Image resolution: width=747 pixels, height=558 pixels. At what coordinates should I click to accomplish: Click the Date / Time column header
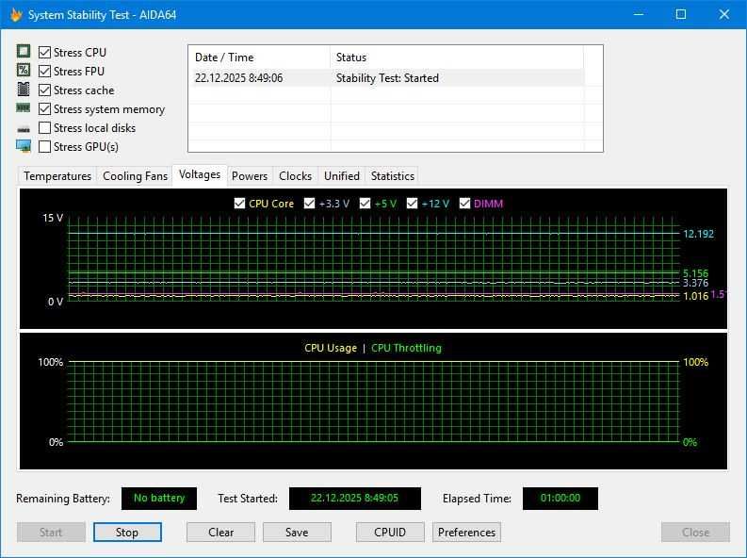[259, 57]
